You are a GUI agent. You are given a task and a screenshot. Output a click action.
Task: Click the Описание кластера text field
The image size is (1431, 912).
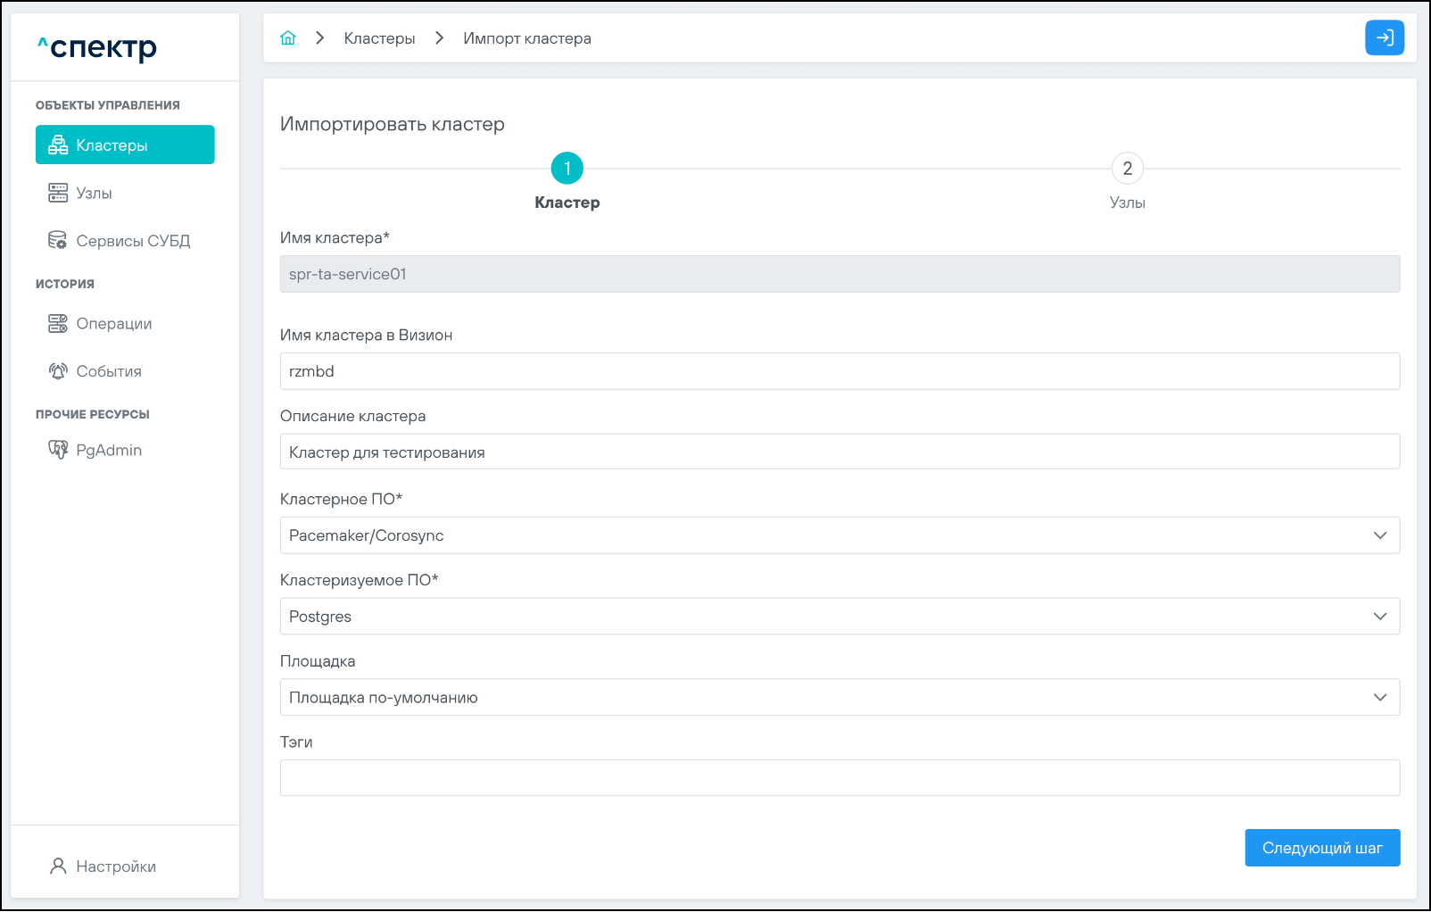click(x=839, y=452)
